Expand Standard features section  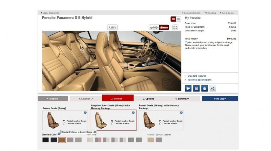pos(197,76)
